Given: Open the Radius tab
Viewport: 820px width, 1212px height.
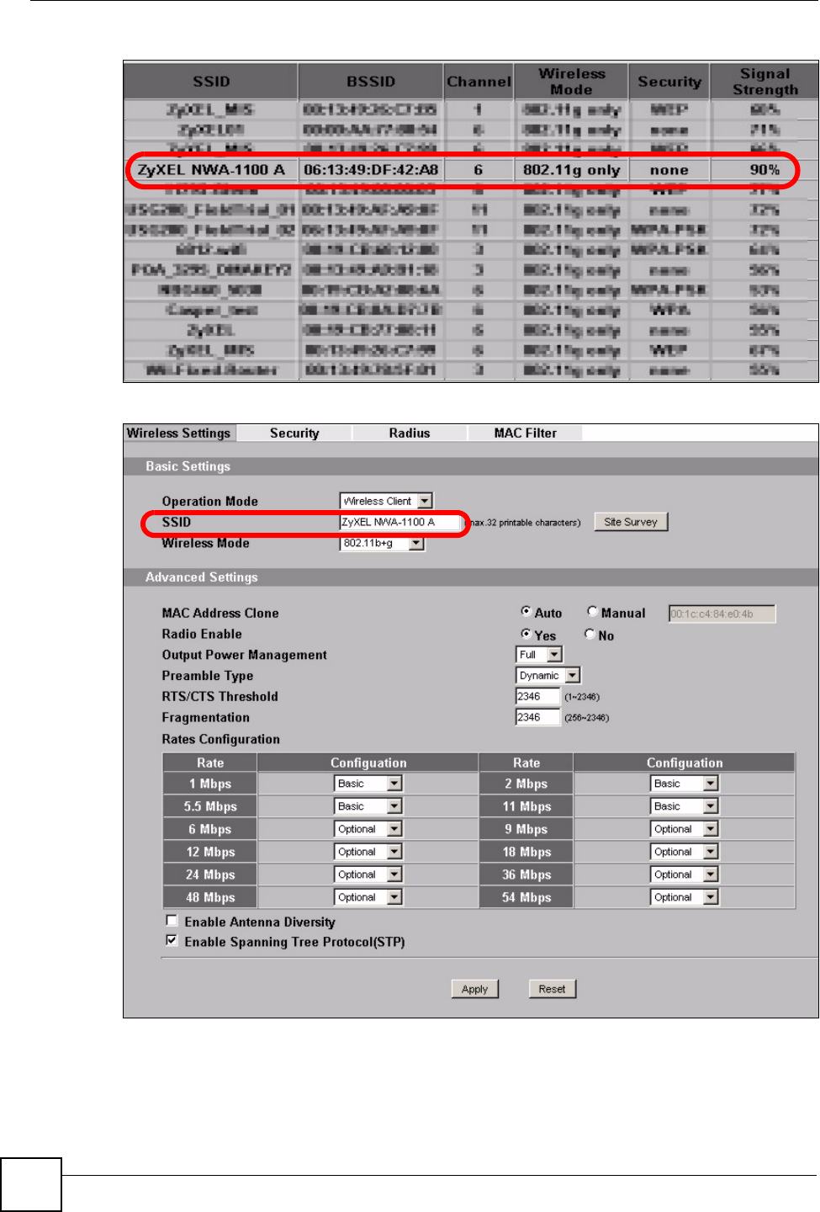Looking at the screenshot, I should click(410, 433).
